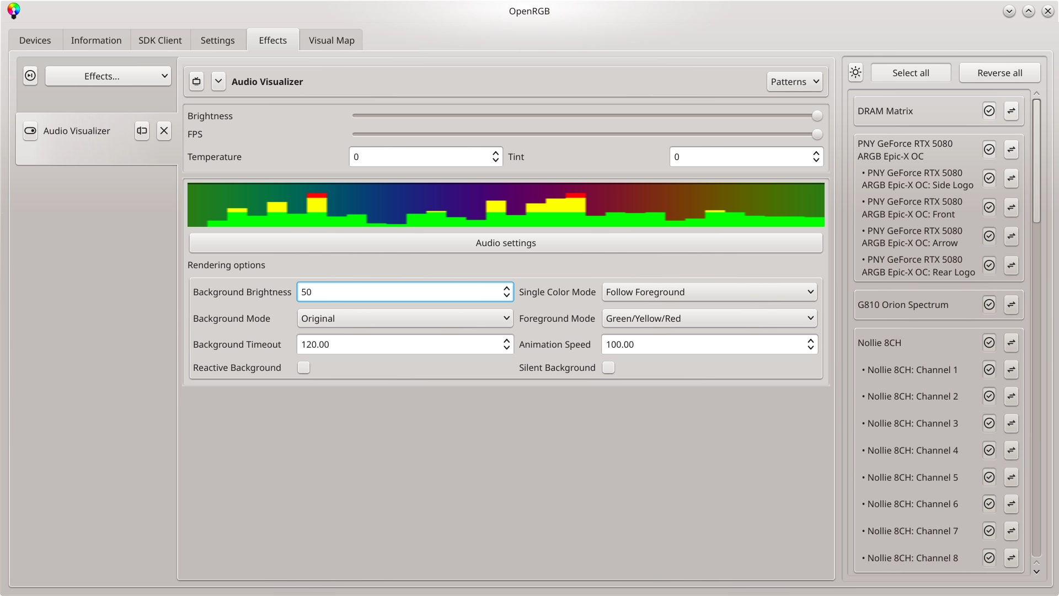The width and height of the screenshot is (1059, 596).
Task: Reverse Nollie 8CH: Channel 7
Action: [x=1011, y=531]
